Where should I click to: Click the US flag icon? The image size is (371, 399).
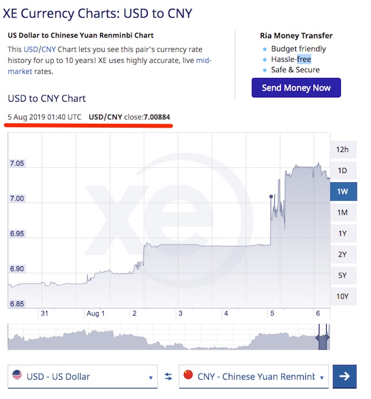pyautogui.click(x=17, y=375)
